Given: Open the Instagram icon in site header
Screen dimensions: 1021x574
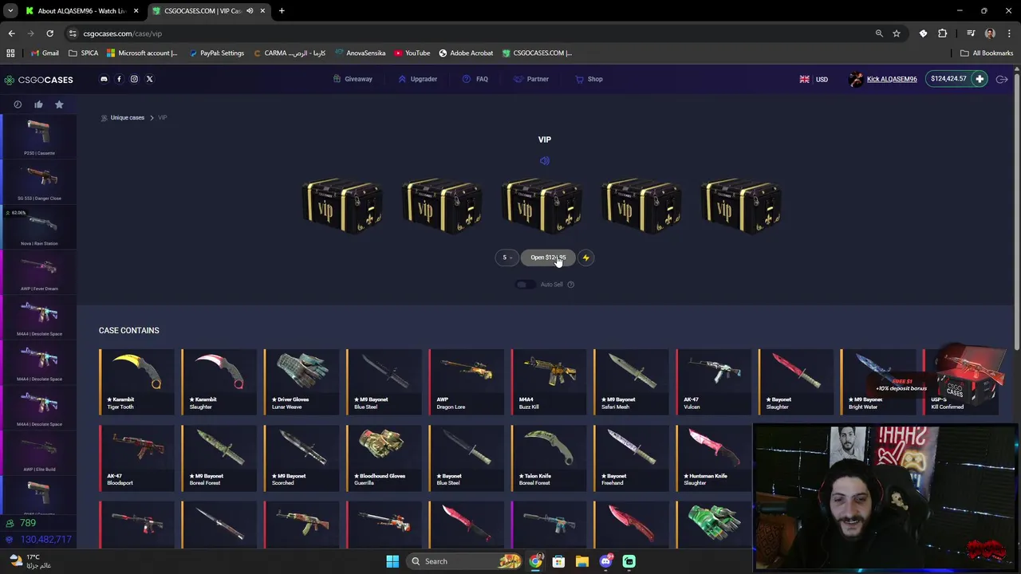Looking at the screenshot, I should click(134, 79).
